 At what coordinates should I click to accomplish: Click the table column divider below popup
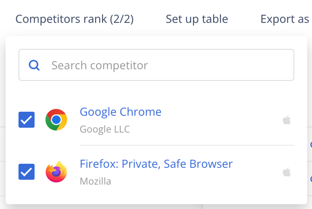202,206
